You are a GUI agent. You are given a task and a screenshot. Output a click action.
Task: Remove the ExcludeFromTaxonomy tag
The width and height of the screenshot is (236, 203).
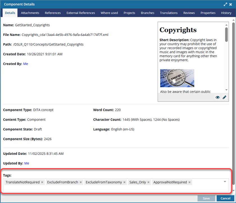coord(124,182)
